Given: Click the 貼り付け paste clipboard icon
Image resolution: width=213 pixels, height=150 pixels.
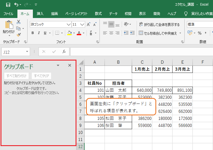Looking at the screenshot, I should pyautogui.click(x=9, y=25).
